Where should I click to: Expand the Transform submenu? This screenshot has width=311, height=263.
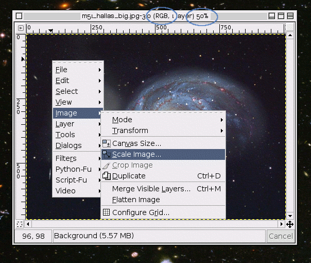tap(130, 130)
